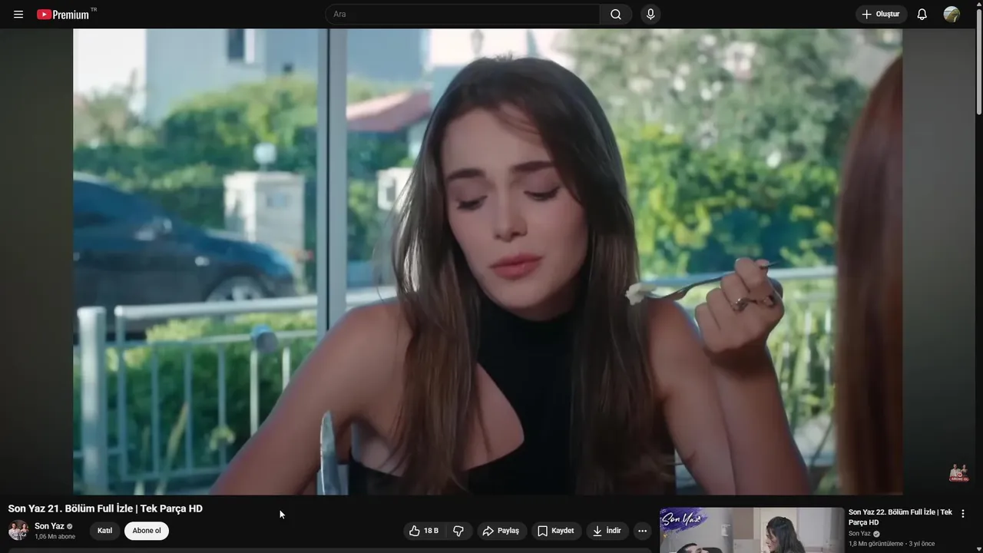Save the video with Kaydet

point(555,531)
